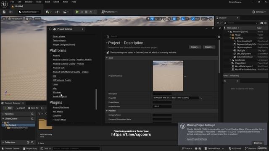269x151 pixels.
Task: Collapse the Lighting folder in Outliner
Action: point(230,38)
